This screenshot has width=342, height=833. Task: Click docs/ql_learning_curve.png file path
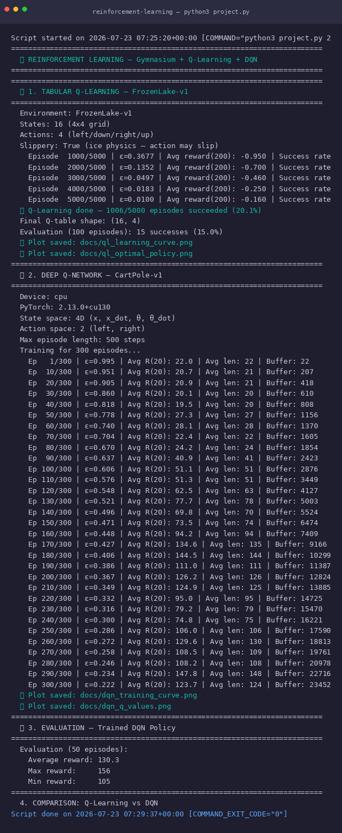[136, 243]
